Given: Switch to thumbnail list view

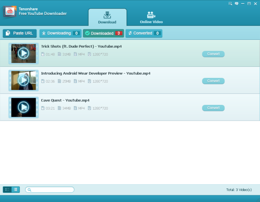Looking at the screenshot, I should (x=7, y=189).
